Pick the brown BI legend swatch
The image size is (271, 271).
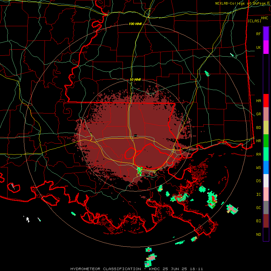(x=266, y=221)
